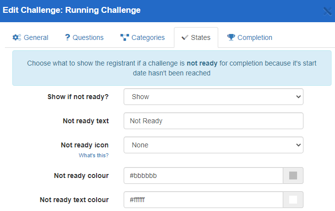Image resolution: width=335 pixels, height=211 pixels.
Task: Click the blue not ready info banner
Action: 171,68
